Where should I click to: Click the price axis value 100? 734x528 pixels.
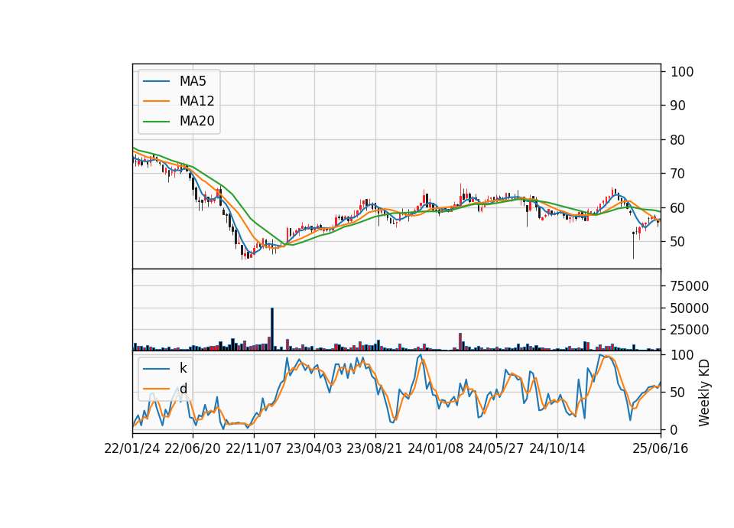point(682,72)
